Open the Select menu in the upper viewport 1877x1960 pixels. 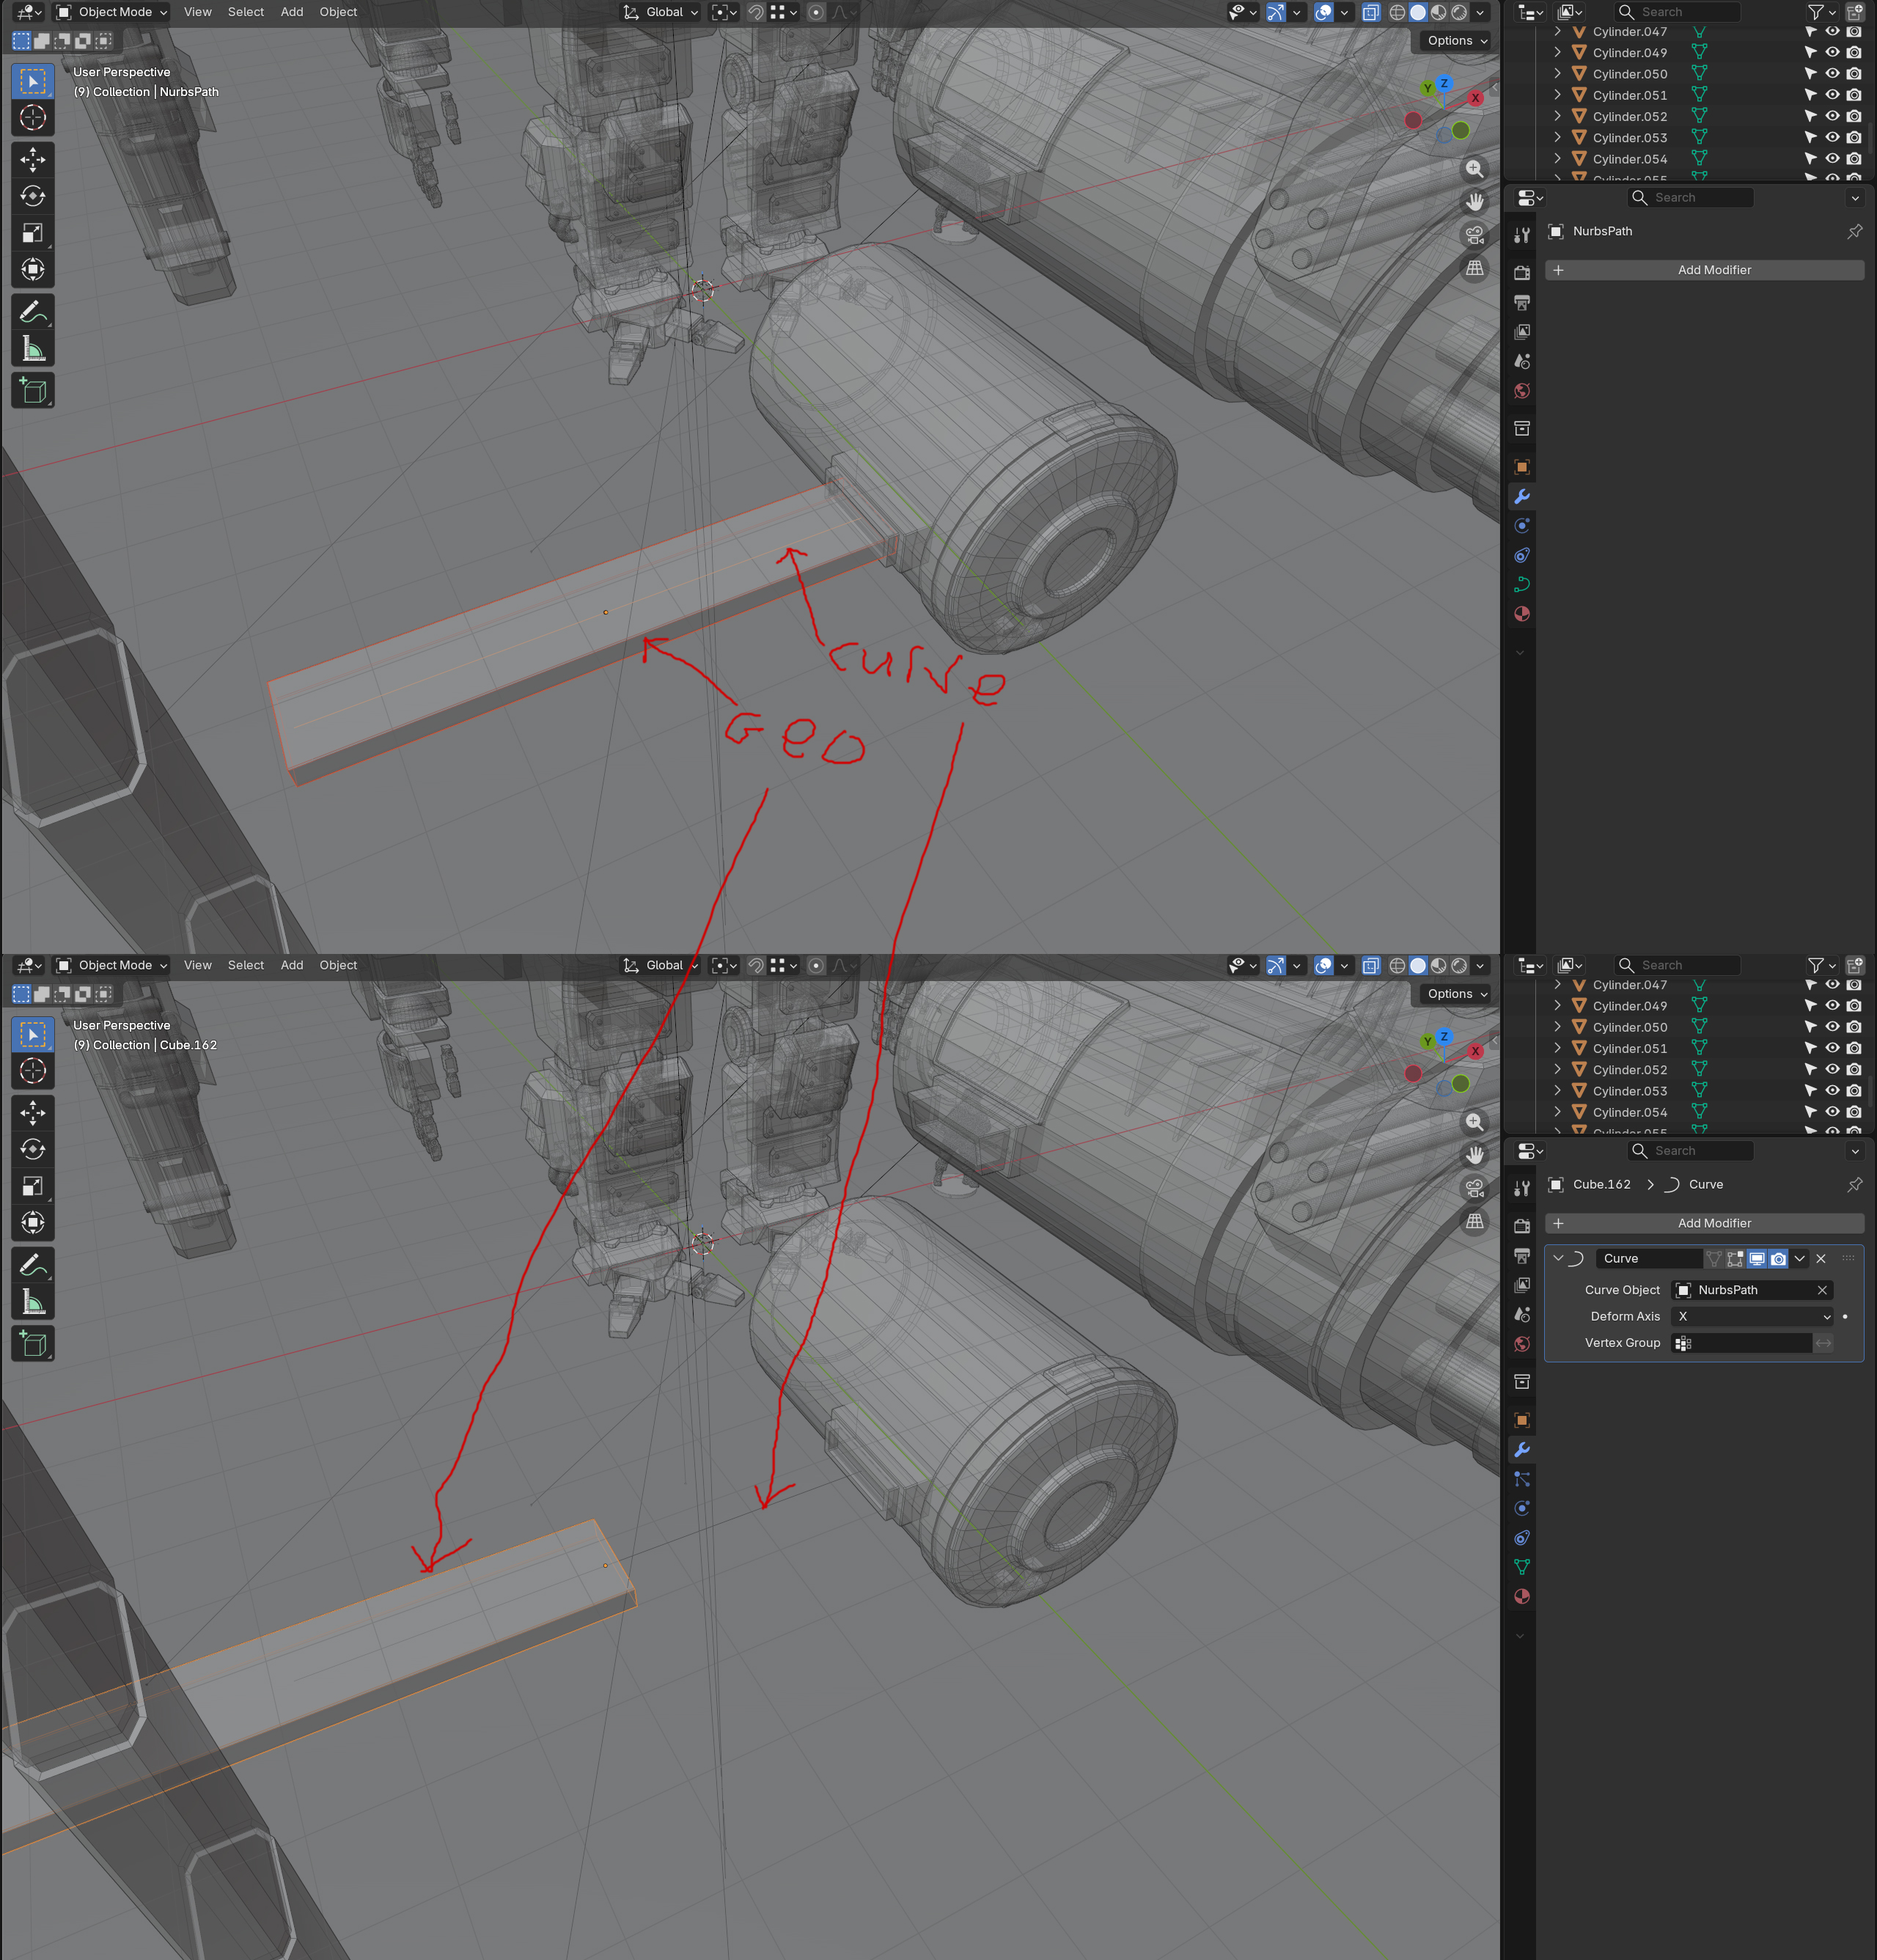[245, 12]
